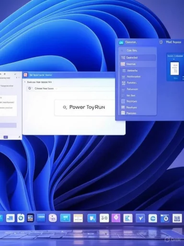The height and width of the screenshot is (246, 184).
Task: Open the blue dock icon with a dotted row
Action: point(41,218)
